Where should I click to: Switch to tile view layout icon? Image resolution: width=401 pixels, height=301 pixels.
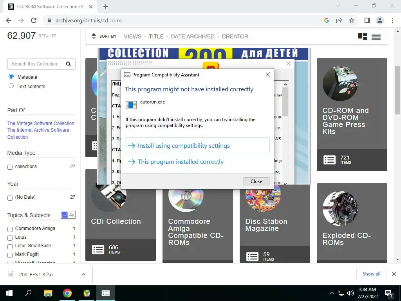coord(363,36)
